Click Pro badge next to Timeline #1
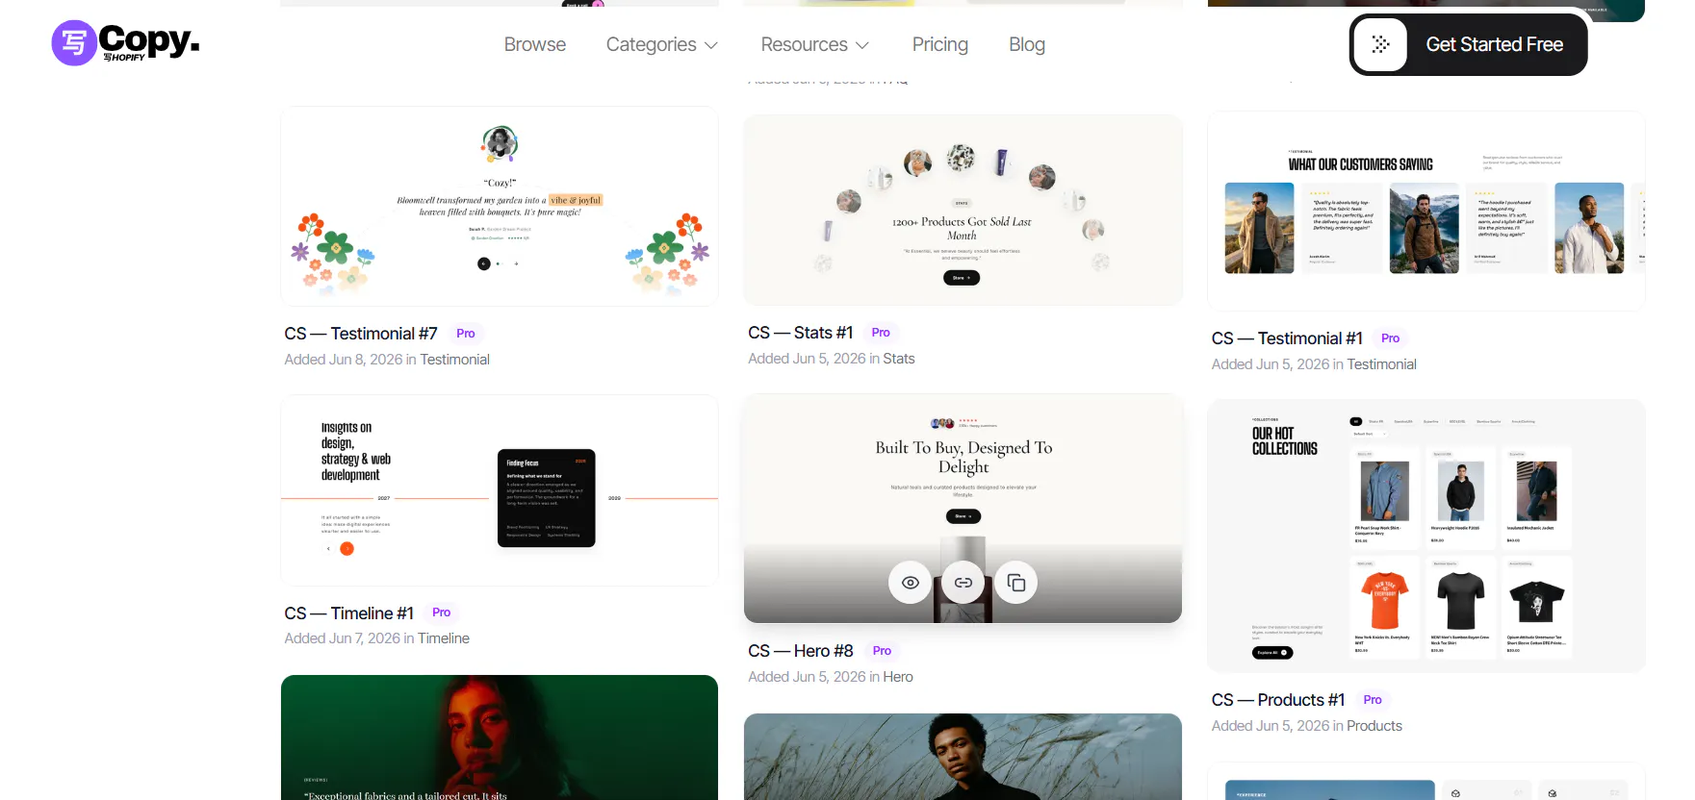1695x800 pixels. pos(442,612)
